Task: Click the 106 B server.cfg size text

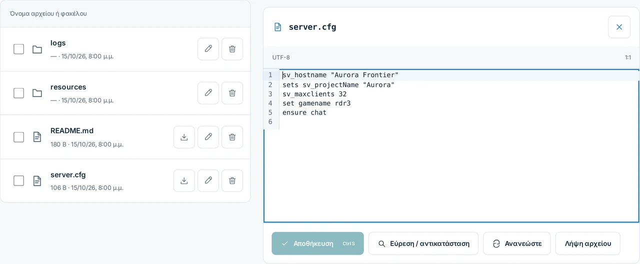Action: [x=58, y=187]
